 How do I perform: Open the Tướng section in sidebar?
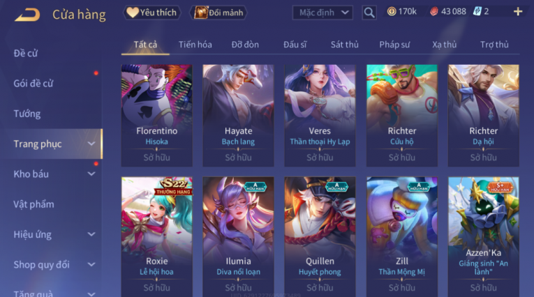point(27,114)
